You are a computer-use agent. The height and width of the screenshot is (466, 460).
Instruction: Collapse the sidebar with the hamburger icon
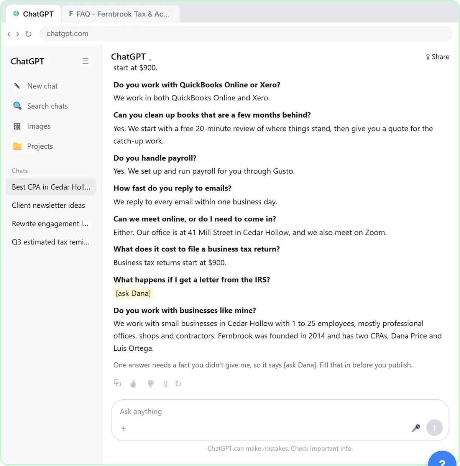[85, 61]
